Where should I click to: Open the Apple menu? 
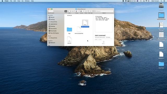pos(2,1)
